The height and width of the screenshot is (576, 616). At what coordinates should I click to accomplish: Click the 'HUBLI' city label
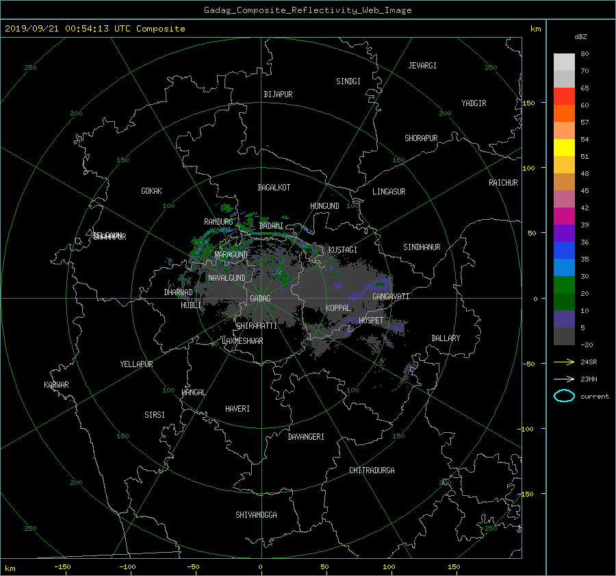[191, 305]
